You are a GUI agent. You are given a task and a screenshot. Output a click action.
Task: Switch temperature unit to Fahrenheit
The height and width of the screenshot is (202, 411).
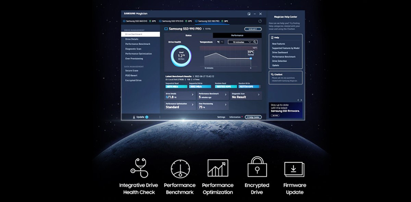[222, 42]
